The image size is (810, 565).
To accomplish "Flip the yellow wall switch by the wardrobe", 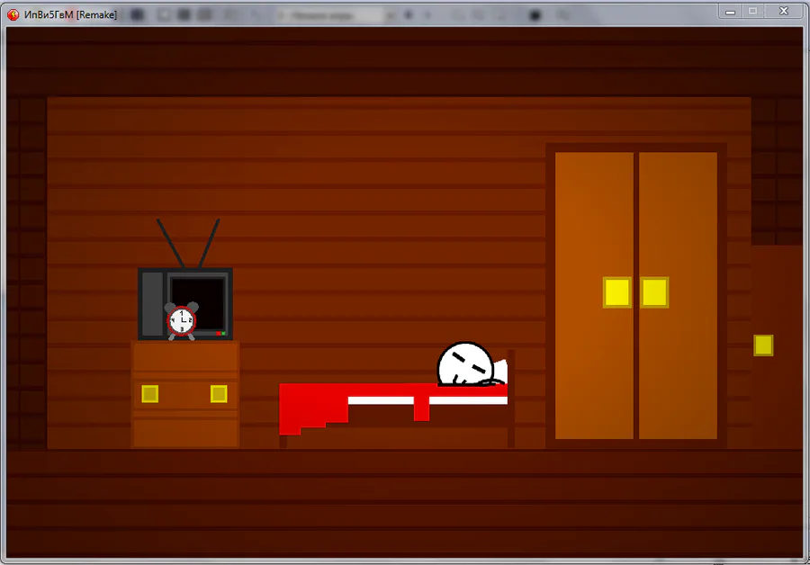I will 763,345.
